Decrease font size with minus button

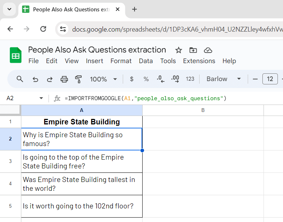[255, 79]
